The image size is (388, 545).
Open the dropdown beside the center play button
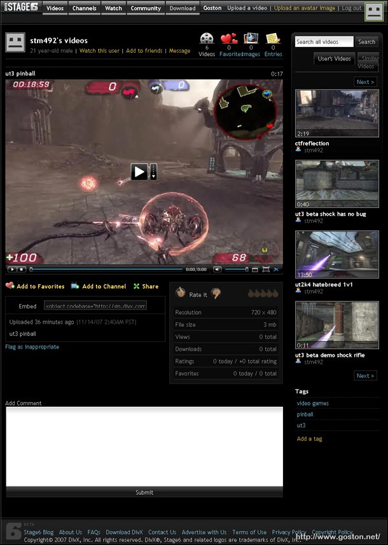coord(153,172)
